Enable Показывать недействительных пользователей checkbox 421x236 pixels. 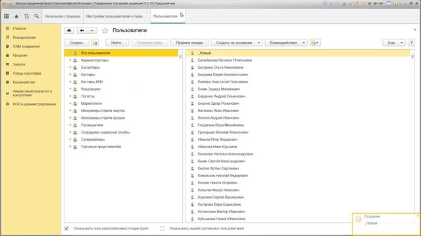(162, 228)
